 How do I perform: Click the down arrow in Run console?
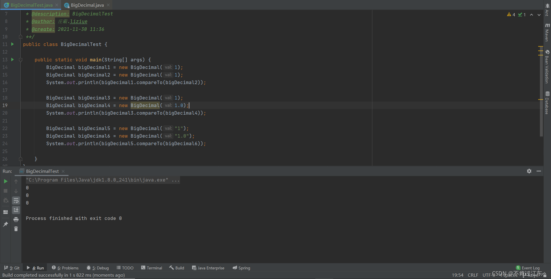tap(16, 191)
